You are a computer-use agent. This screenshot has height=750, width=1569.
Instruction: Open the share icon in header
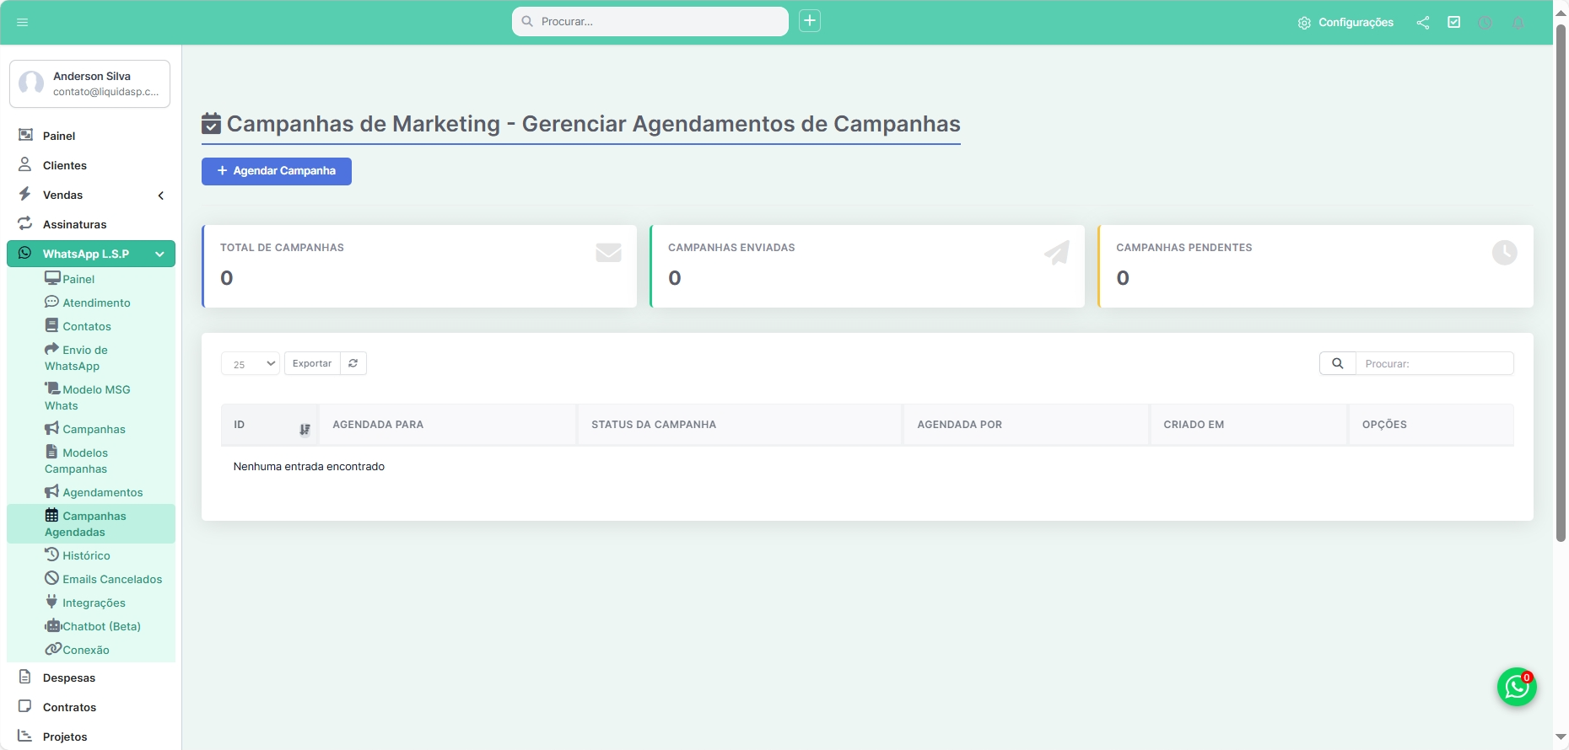coord(1423,23)
